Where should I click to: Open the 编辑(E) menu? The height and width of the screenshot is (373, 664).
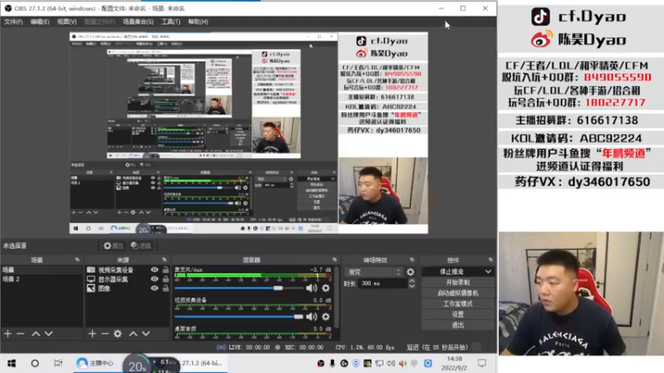(40, 22)
